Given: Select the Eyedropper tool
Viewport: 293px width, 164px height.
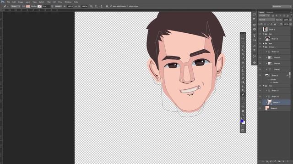Looking at the screenshot, I should click(243, 58).
